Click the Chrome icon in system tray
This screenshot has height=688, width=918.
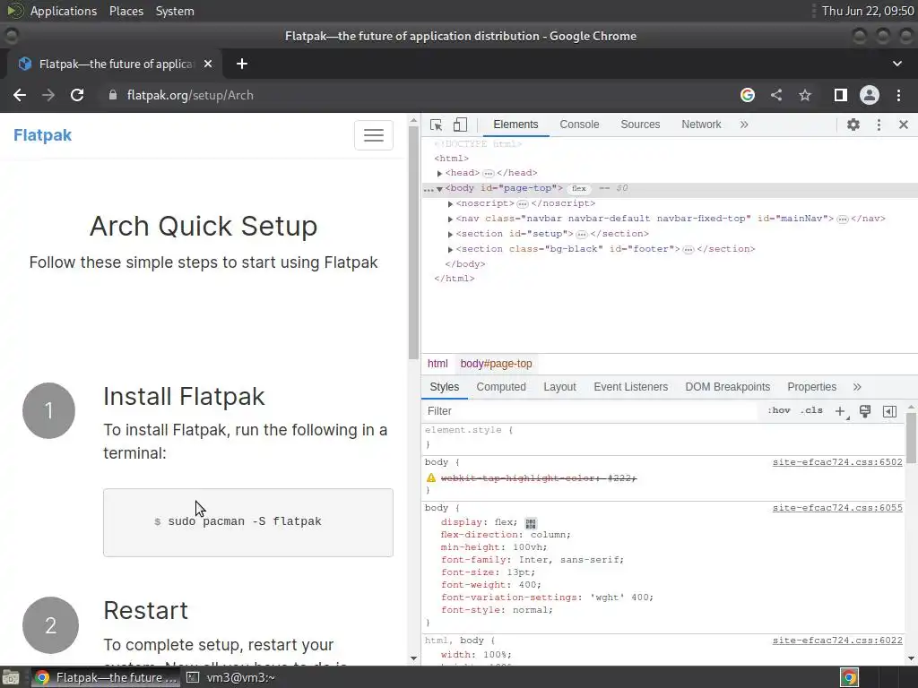pos(849,677)
